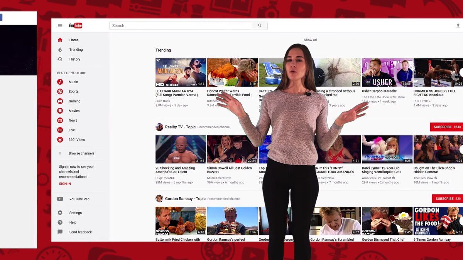Viewport: 463px width, 260px height.
Task: Click The Late Late Show channel name
Action: pyautogui.click(x=384, y=97)
